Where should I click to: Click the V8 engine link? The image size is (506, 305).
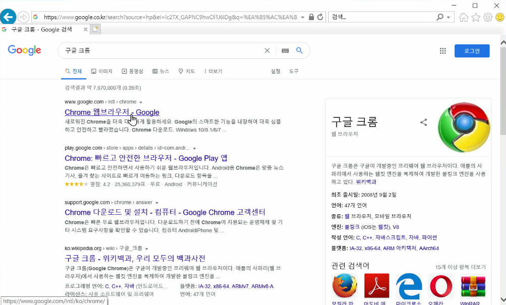(x=396, y=227)
